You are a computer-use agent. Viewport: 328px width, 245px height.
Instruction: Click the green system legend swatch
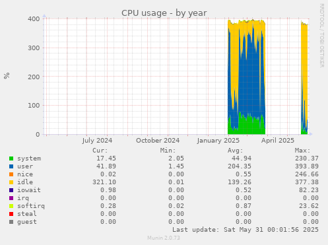11,158
